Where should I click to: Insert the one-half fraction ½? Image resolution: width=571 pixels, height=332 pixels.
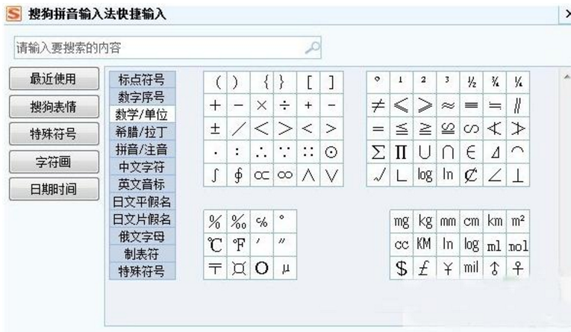click(471, 82)
